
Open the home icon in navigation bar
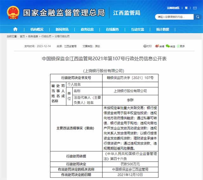tap(15, 29)
